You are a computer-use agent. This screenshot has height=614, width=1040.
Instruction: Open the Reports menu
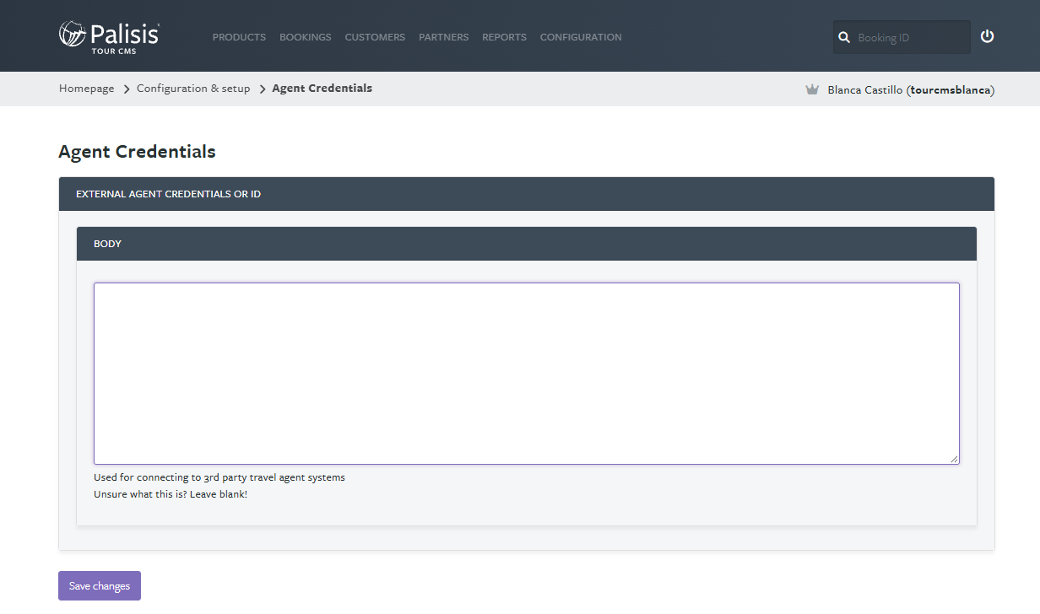(x=504, y=37)
